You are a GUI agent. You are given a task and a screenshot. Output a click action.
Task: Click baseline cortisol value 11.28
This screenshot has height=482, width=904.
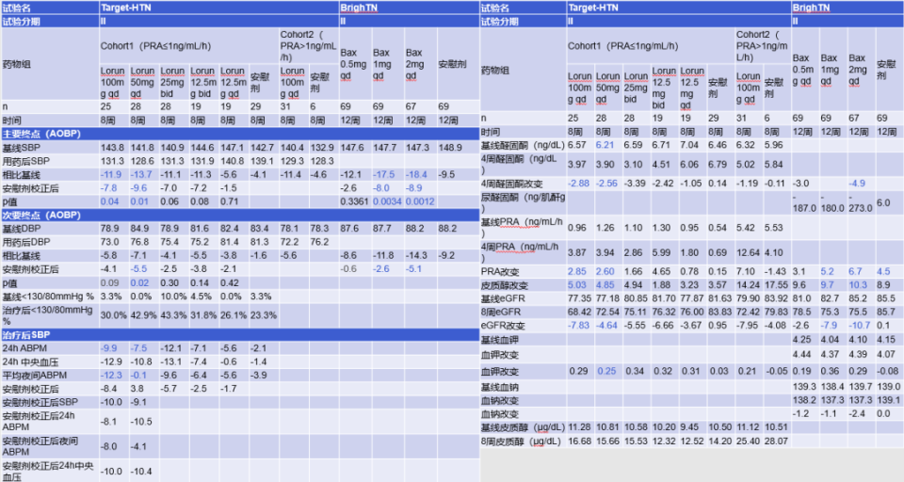[x=579, y=427]
